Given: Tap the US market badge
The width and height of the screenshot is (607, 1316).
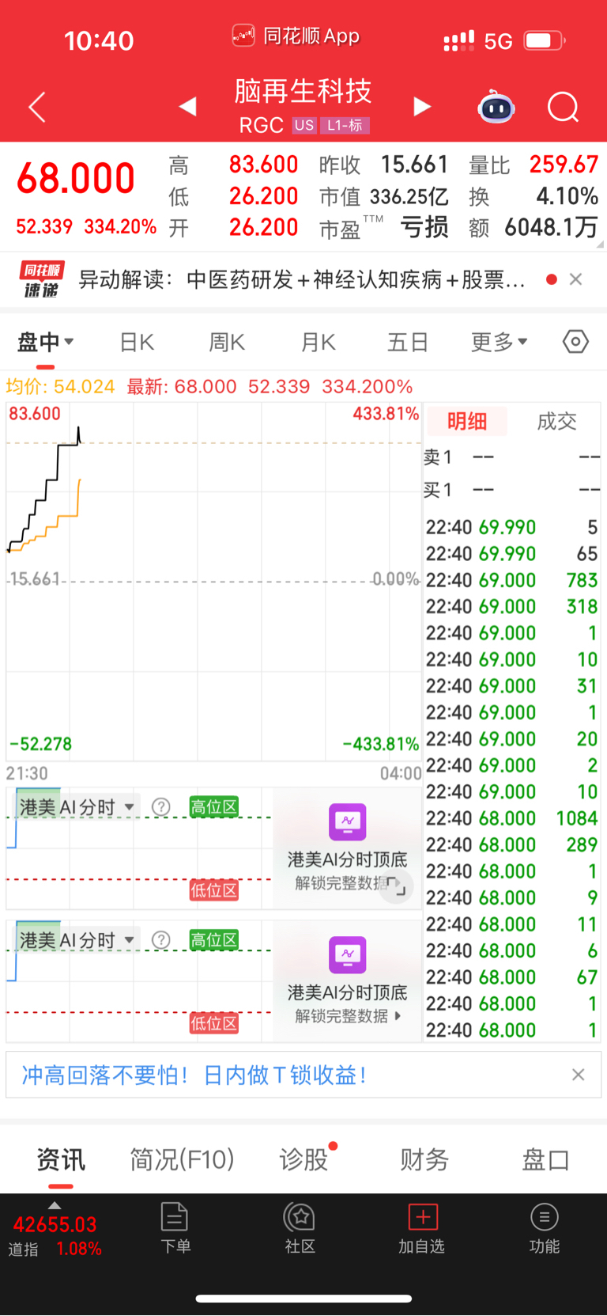Looking at the screenshot, I should [304, 125].
